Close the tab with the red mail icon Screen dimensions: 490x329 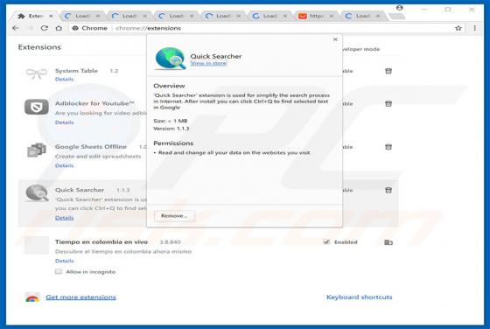[x=332, y=16]
